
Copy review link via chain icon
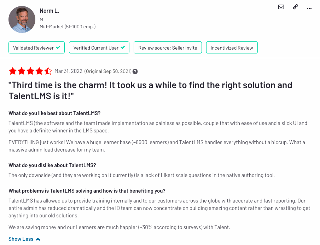[x=295, y=7]
